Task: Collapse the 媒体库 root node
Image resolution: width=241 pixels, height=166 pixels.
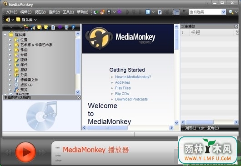Action: 5,35
